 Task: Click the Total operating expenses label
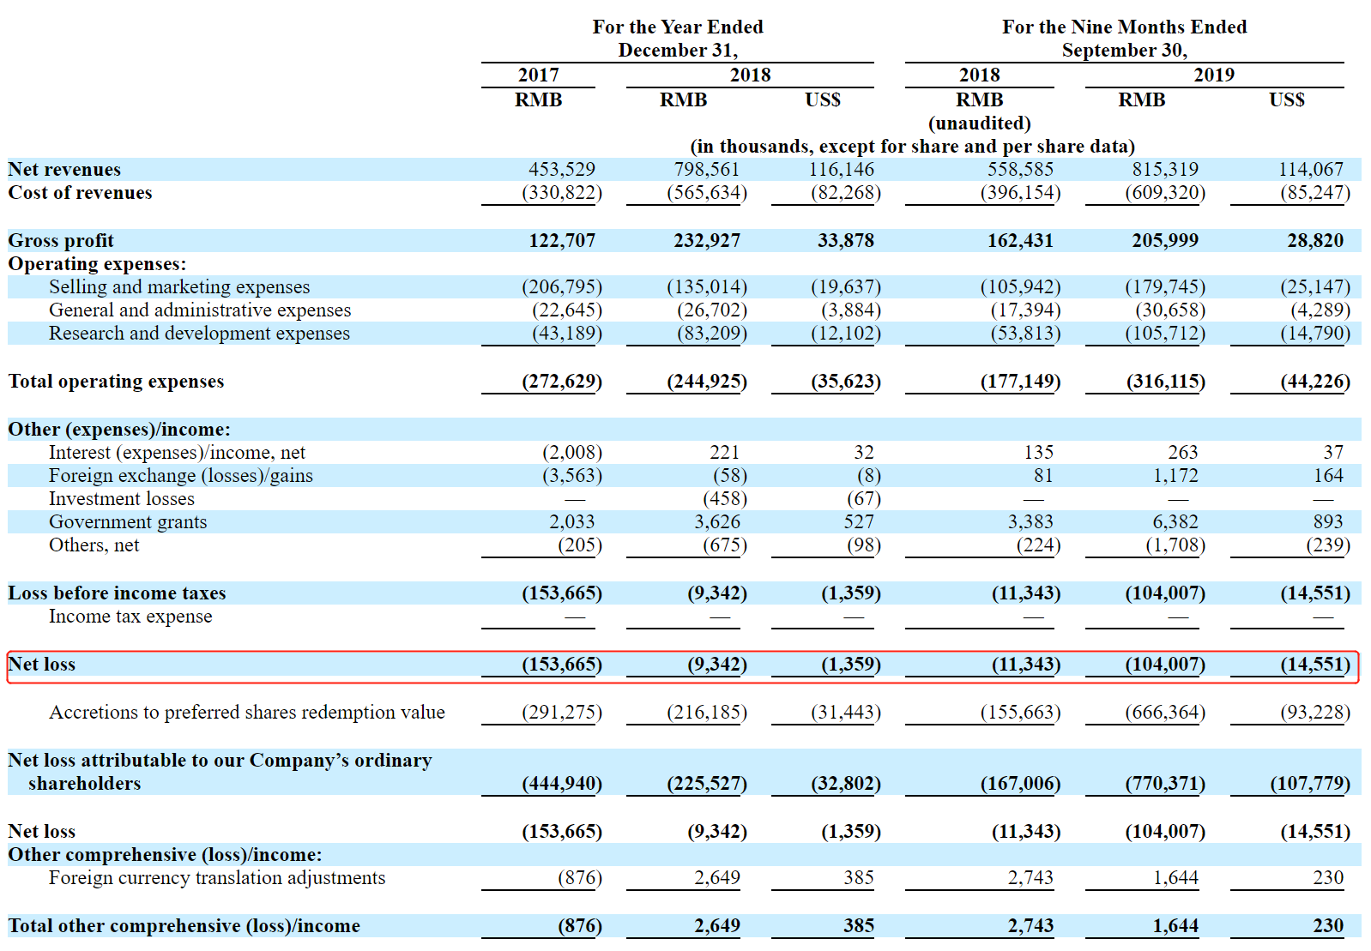(x=116, y=382)
